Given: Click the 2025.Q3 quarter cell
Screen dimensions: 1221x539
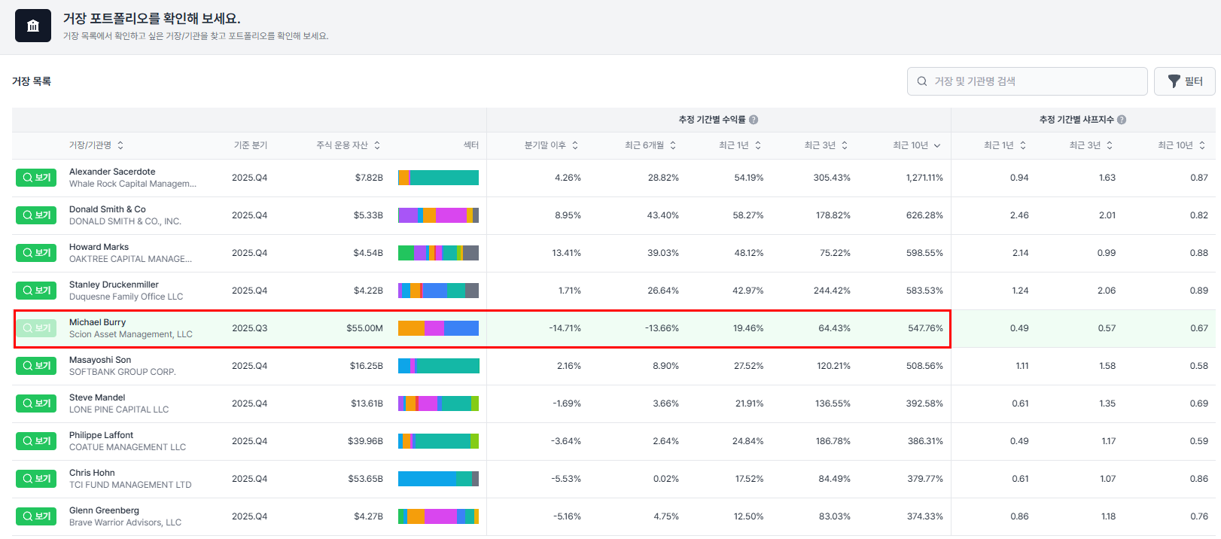Looking at the screenshot, I should pos(249,328).
